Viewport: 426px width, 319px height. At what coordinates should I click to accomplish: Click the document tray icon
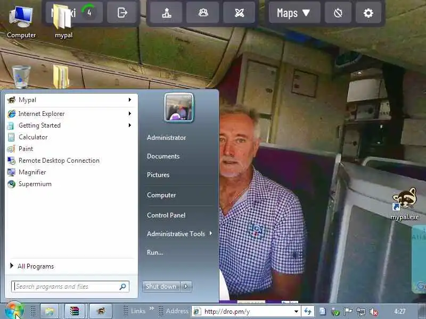click(x=322, y=312)
